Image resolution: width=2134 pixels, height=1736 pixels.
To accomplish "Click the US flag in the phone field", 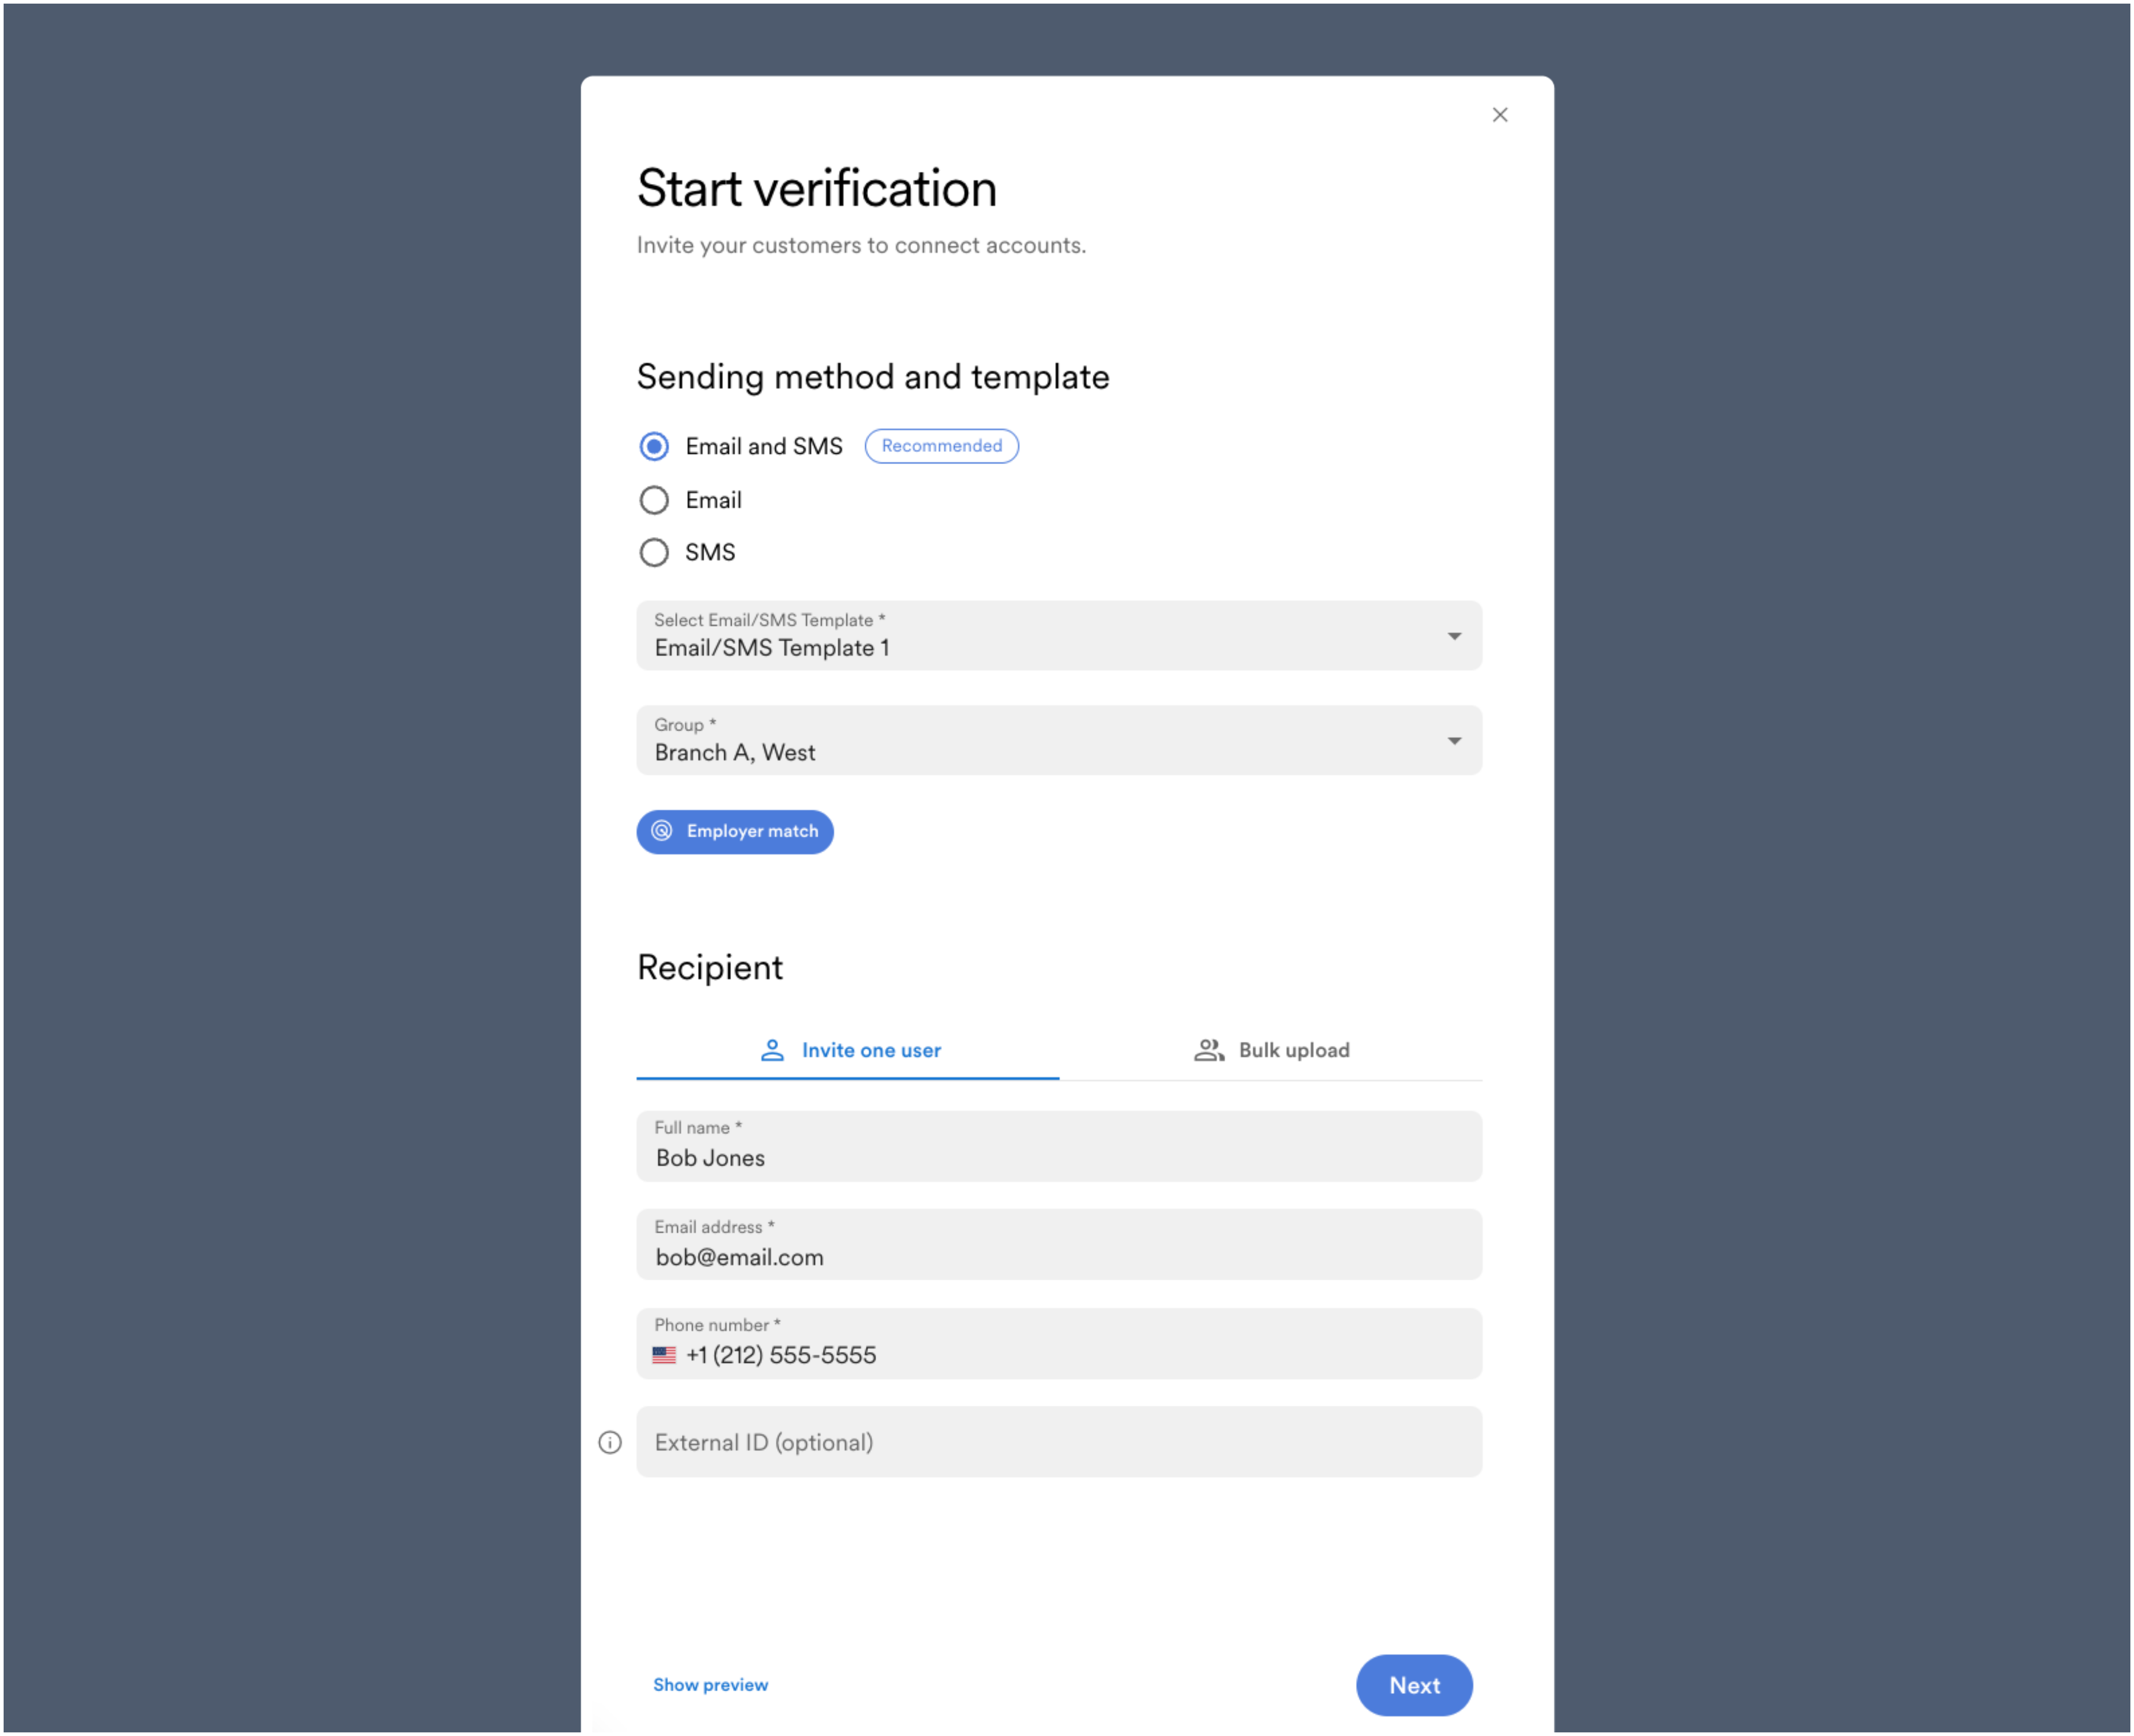I will [664, 1355].
